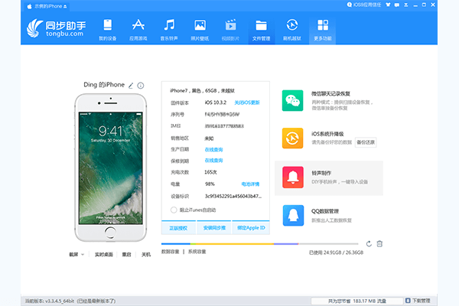Screen dimensions: 459x306
Task: Open the feedback chat bubble icon
Action: coord(397,5)
